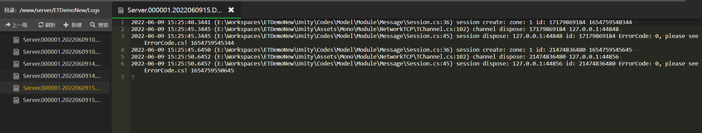
Task: Click the /www/server/ETDemoNew/Logs directory path
Action: click(60, 10)
